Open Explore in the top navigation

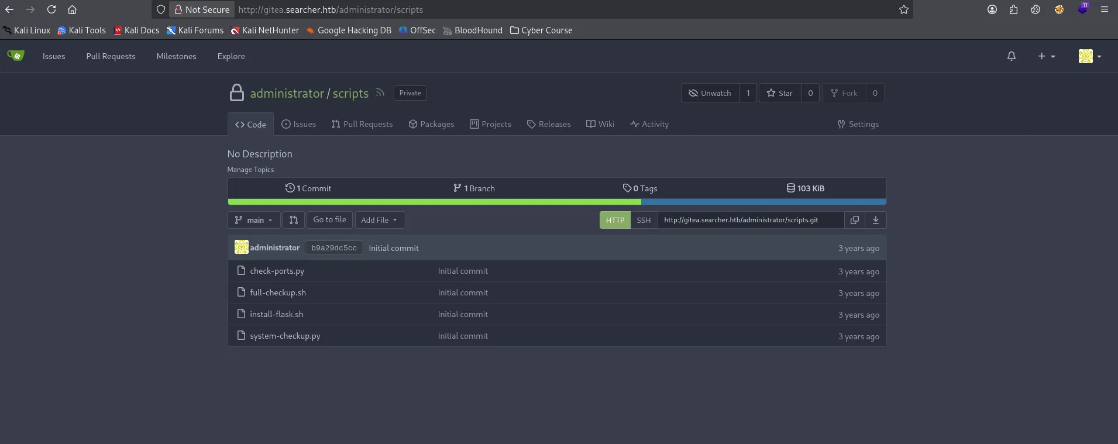[231, 56]
